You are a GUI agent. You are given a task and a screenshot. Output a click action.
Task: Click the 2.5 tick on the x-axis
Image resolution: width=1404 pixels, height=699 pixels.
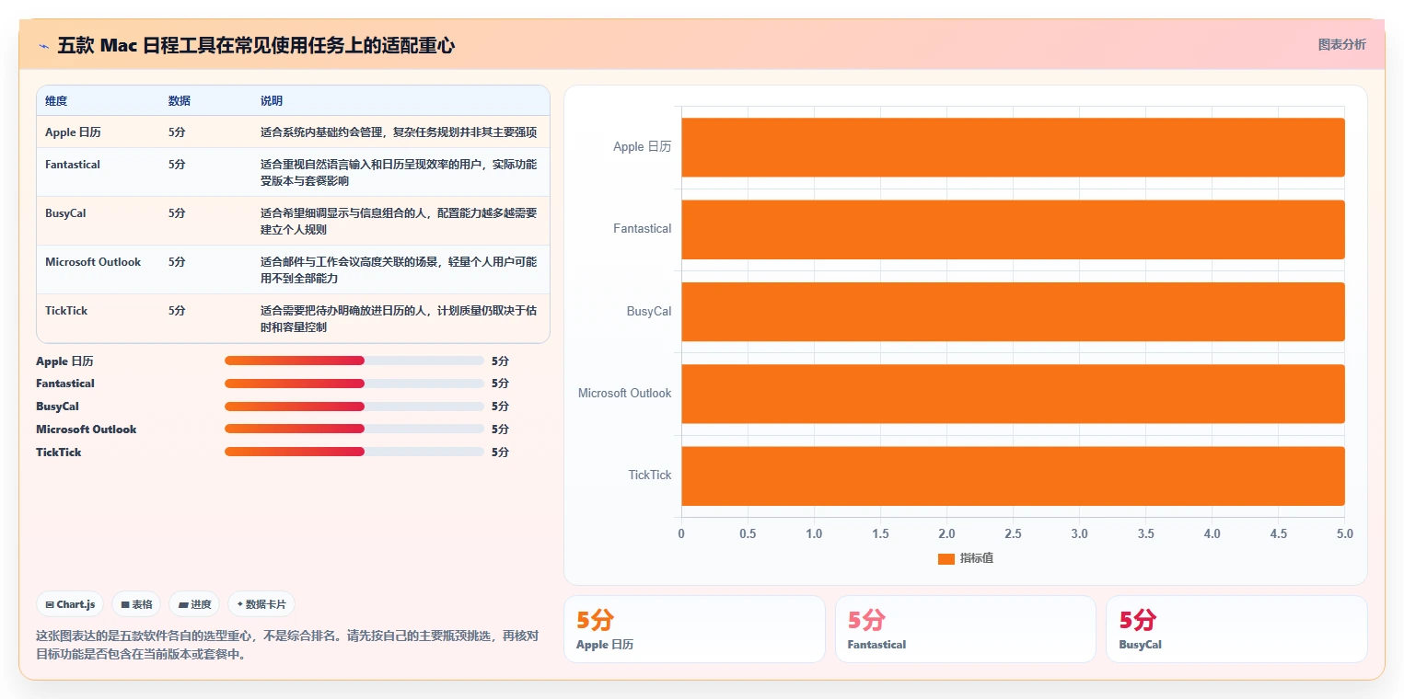tap(1013, 533)
